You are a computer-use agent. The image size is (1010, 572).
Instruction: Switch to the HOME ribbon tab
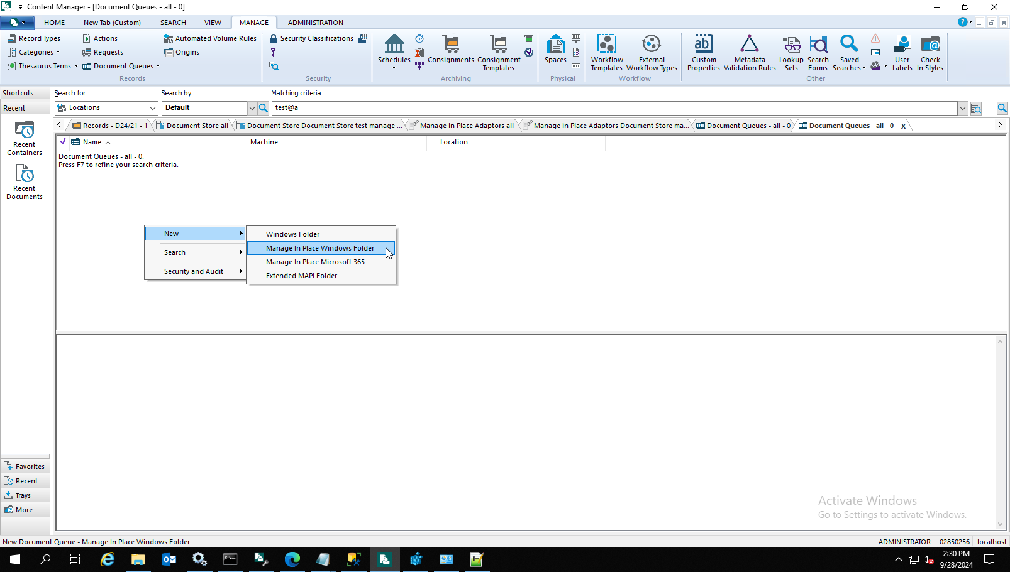(54, 23)
